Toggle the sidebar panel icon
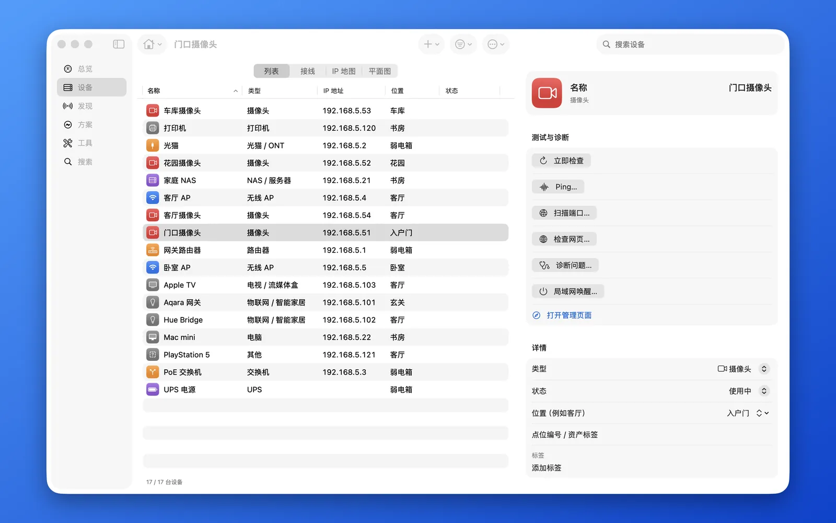Image resolution: width=836 pixels, height=523 pixels. coord(119,44)
